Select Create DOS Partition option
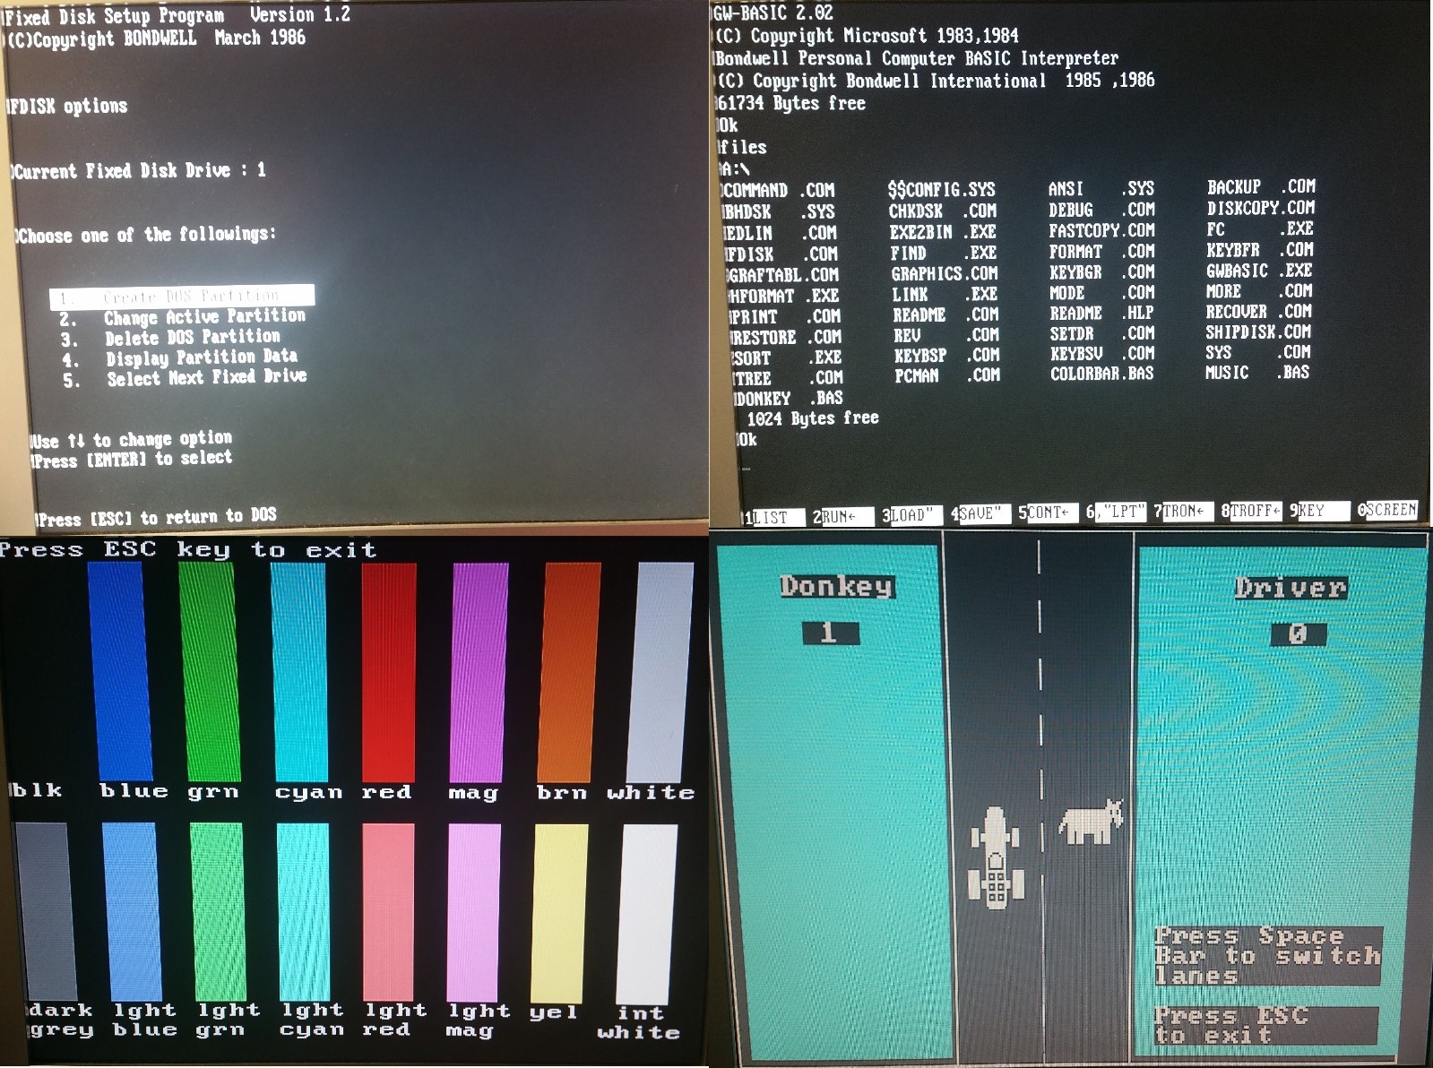This screenshot has height=1068, width=1433. [182, 296]
